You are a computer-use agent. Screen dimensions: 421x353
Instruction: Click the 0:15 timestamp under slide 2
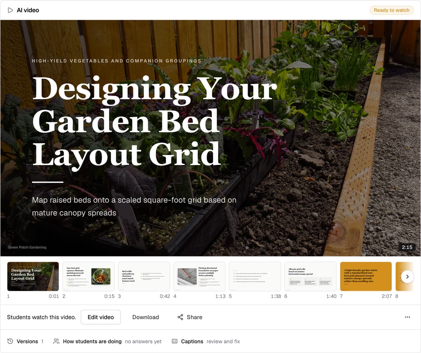109,296
